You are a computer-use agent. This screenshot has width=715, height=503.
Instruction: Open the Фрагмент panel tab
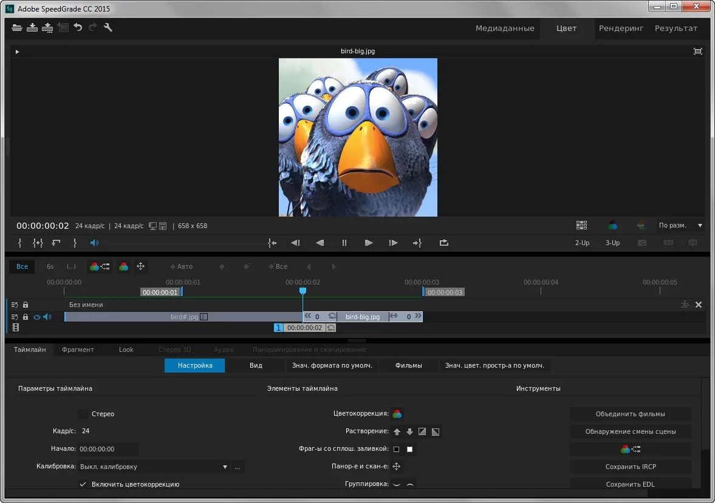point(78,349)
